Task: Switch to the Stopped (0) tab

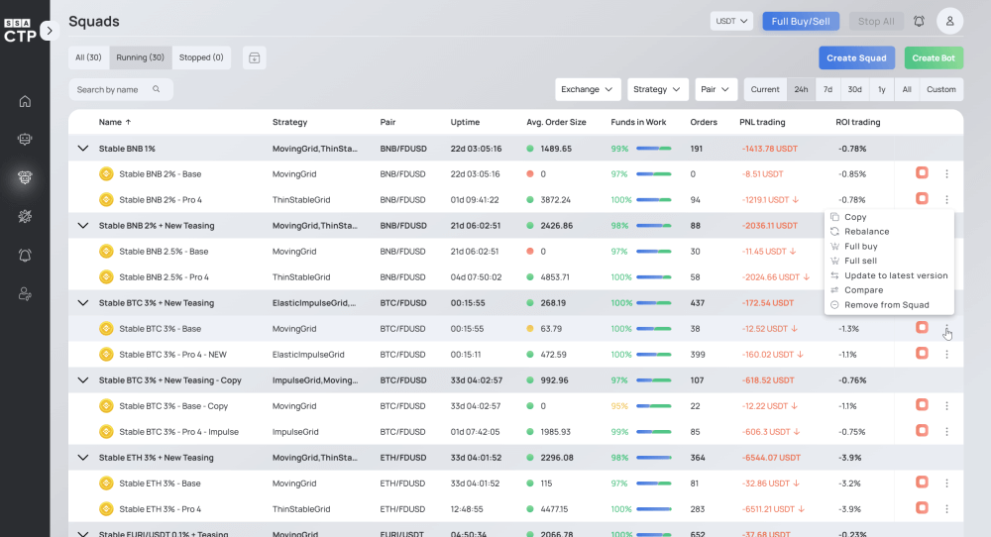Action: coord(201,57)
